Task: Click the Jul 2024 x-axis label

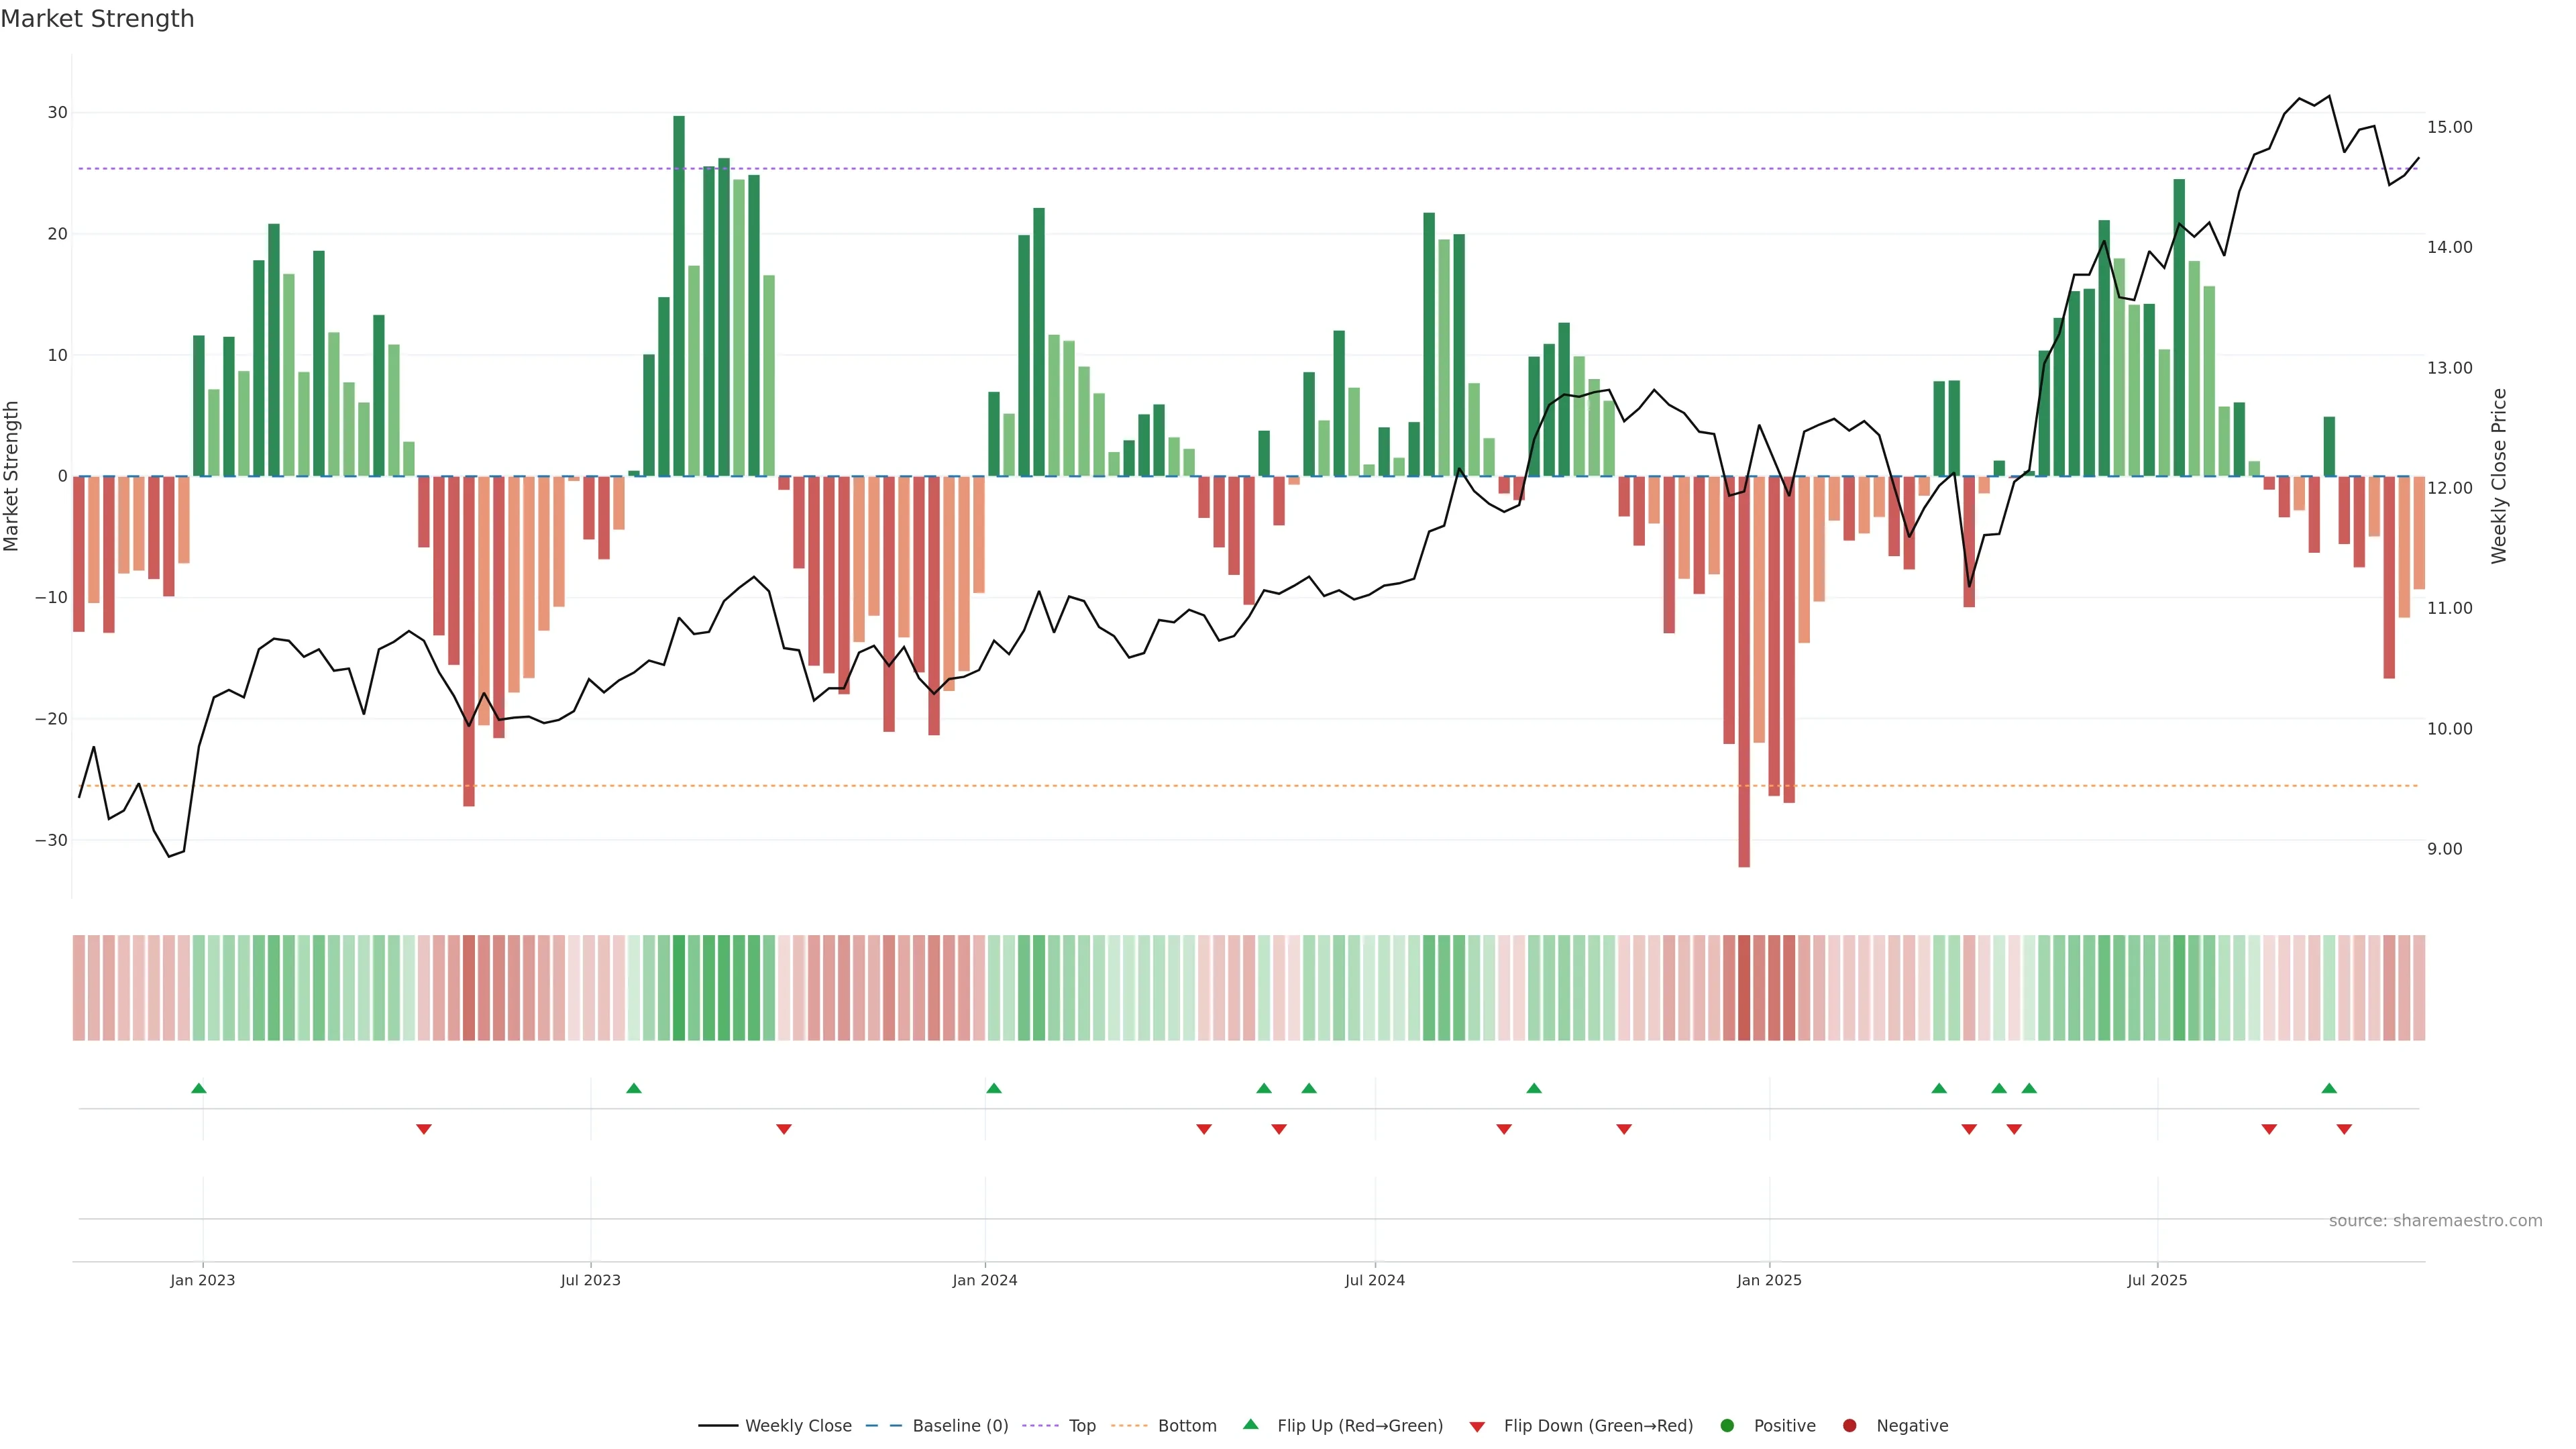Action: pos(1374,1280)
